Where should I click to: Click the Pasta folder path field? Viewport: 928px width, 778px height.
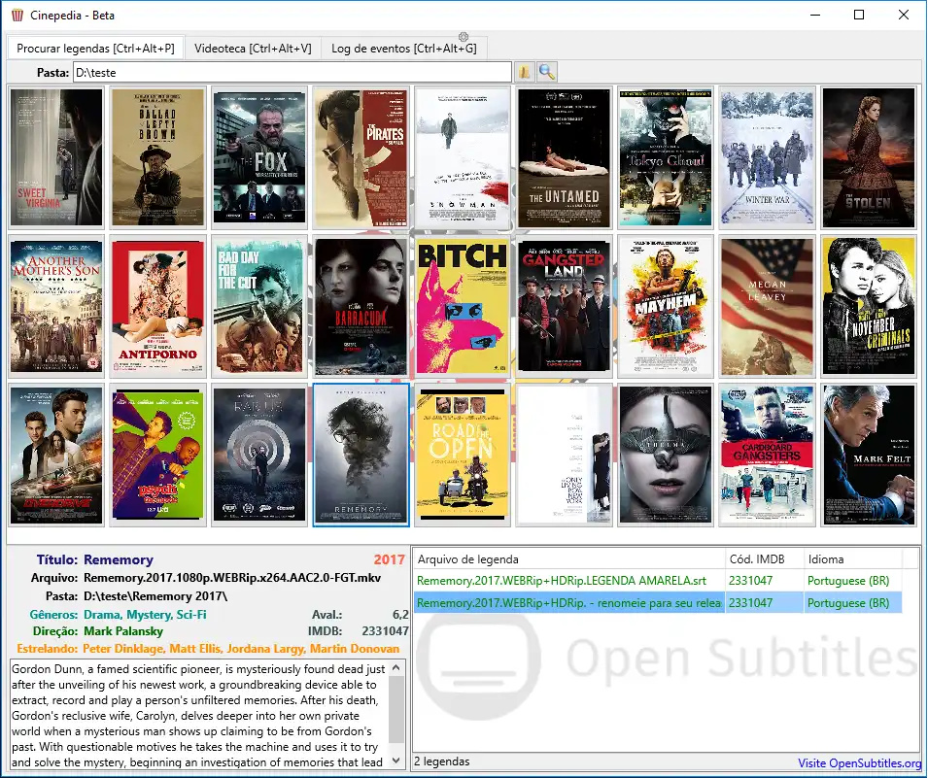(x=292, y=72)
